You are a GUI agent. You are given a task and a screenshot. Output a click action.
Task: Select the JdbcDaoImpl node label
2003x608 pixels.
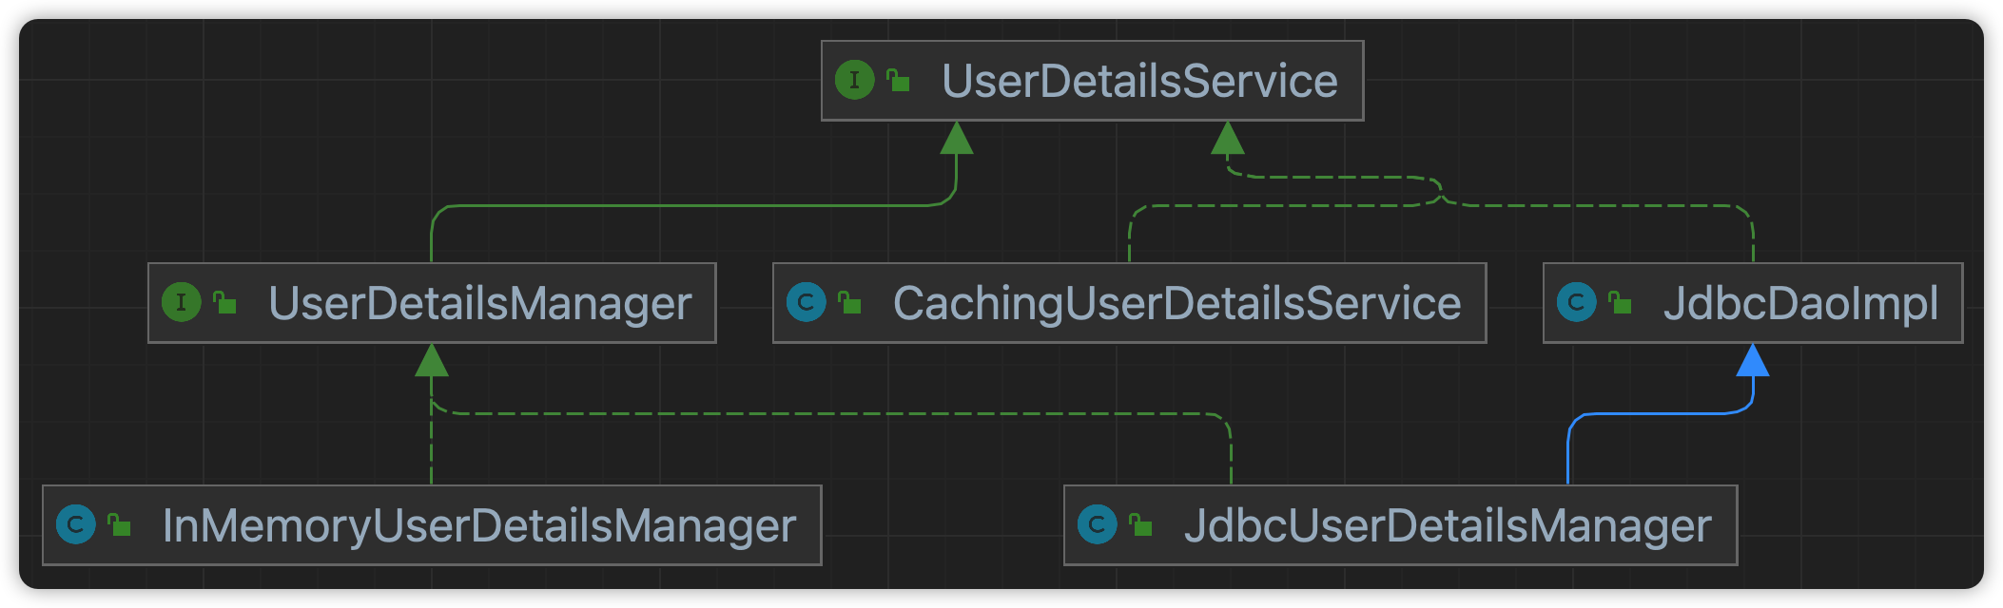point(1800,304)
